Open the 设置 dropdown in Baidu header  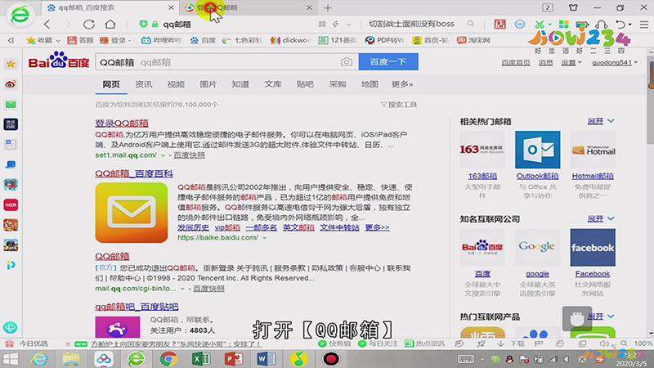(x=571, y=63)
